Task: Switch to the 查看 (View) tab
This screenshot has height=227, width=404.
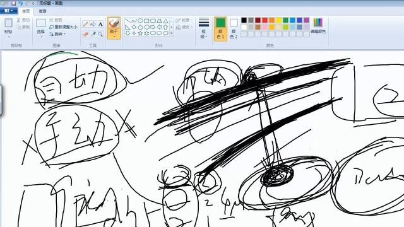Action: point(42,11)
